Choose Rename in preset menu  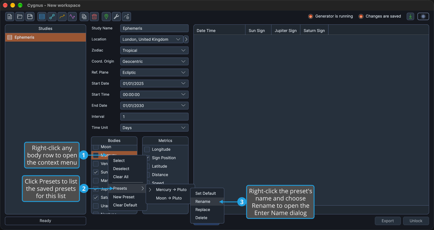pos(207,201)
